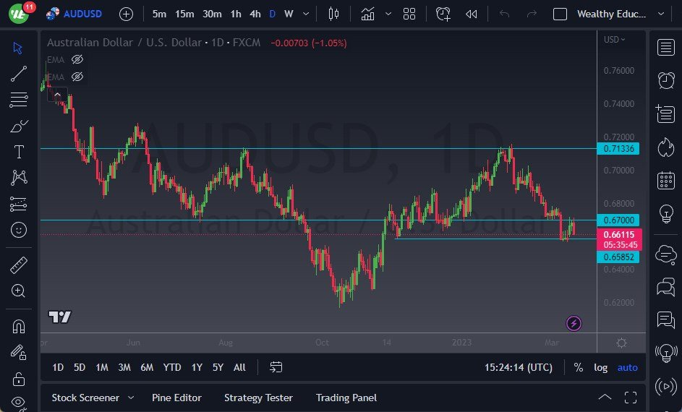Toggle percent scale mode
Screen dimensions: 682x412
point(578,367)
